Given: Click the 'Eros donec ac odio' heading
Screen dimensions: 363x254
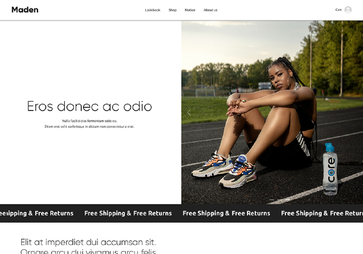Looking at the screenshot, I should (x=90, y=106).
